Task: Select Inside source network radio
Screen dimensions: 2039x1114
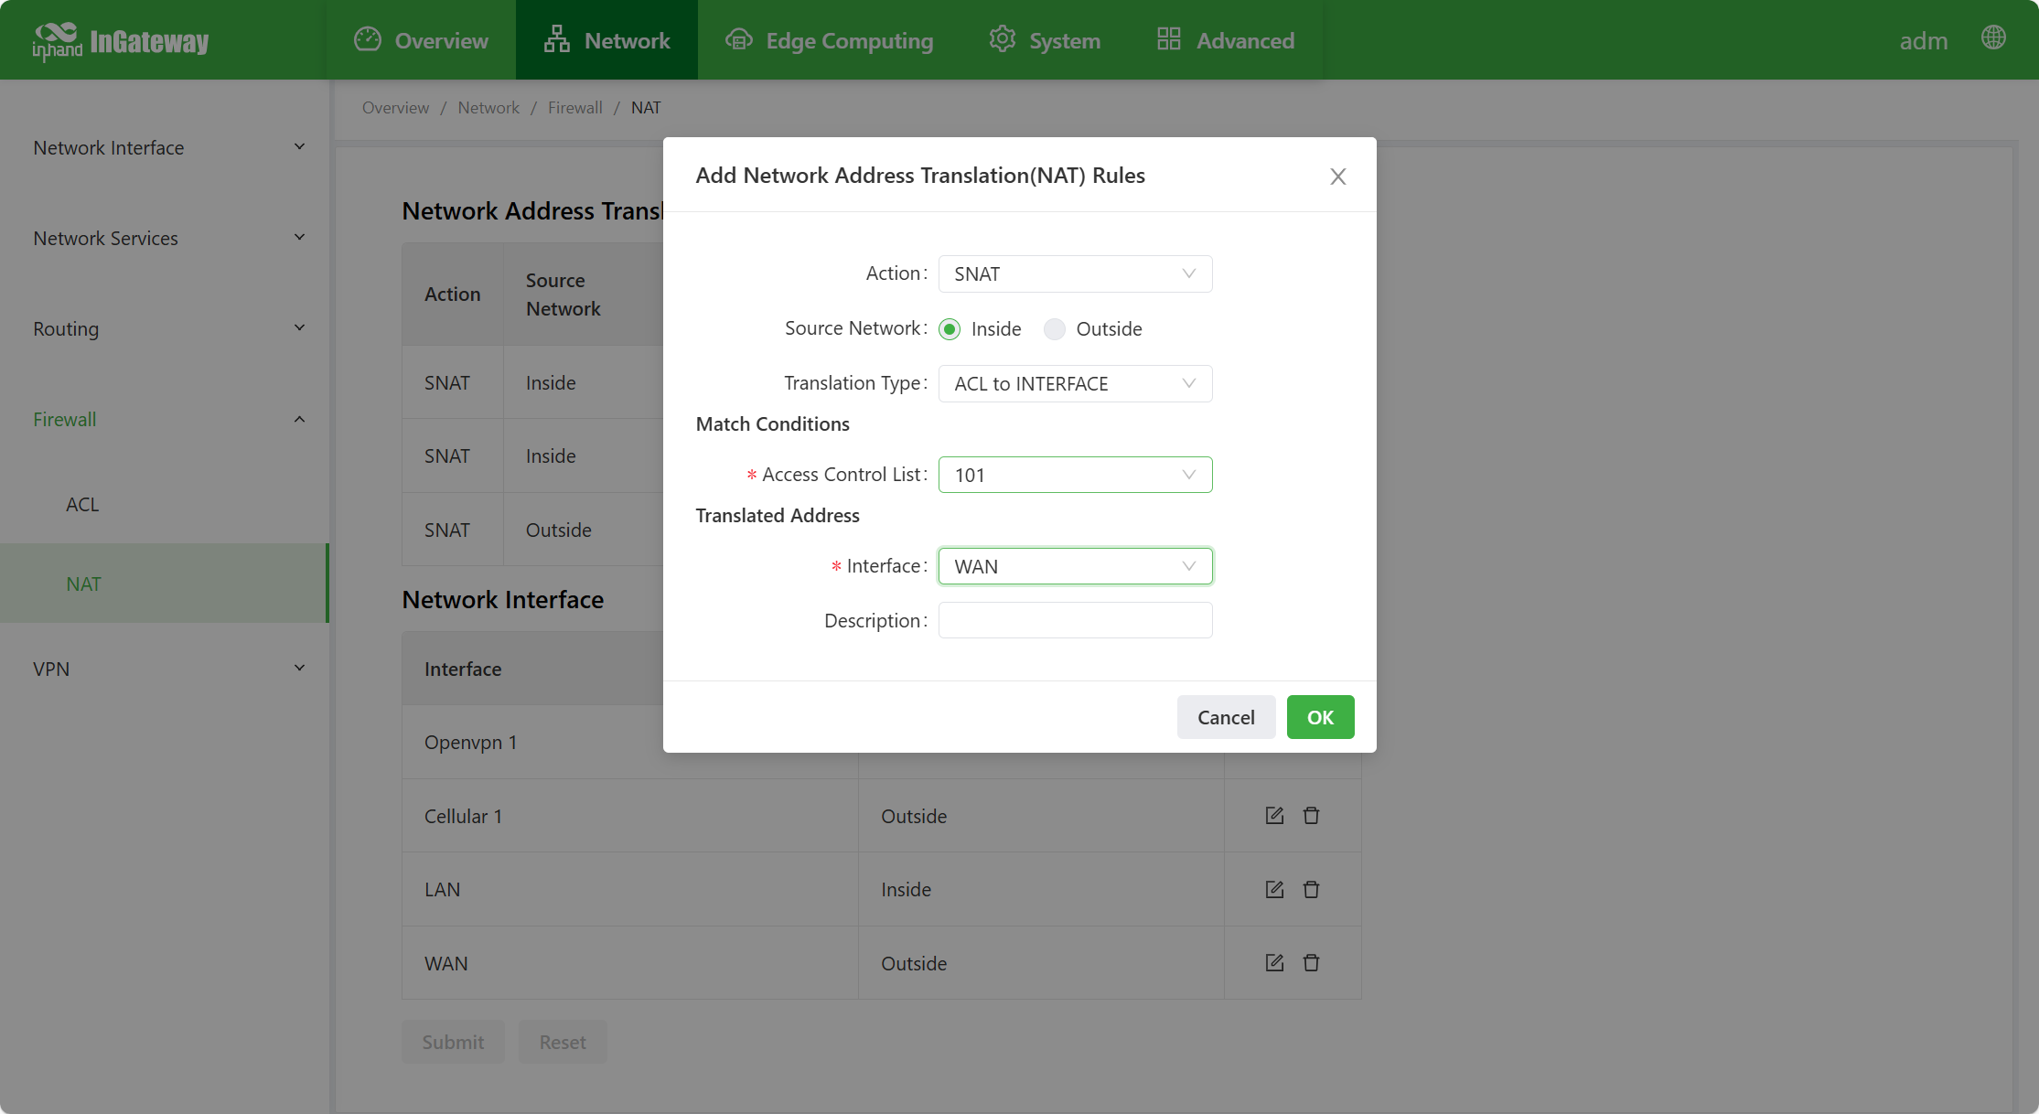Action: 950,329
